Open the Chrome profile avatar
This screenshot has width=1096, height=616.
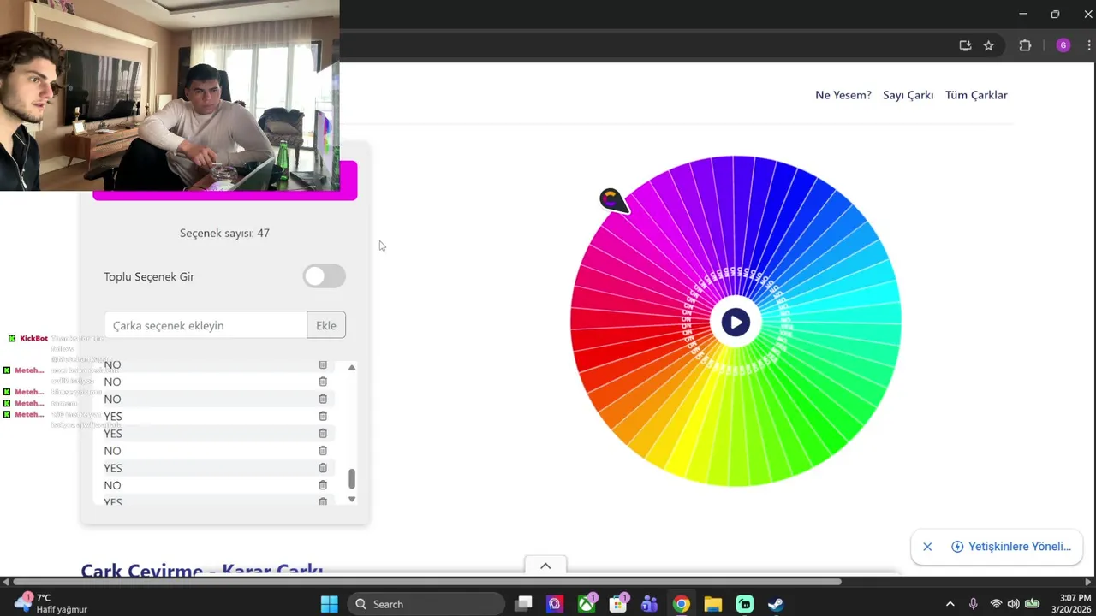tap(1063, 45)
